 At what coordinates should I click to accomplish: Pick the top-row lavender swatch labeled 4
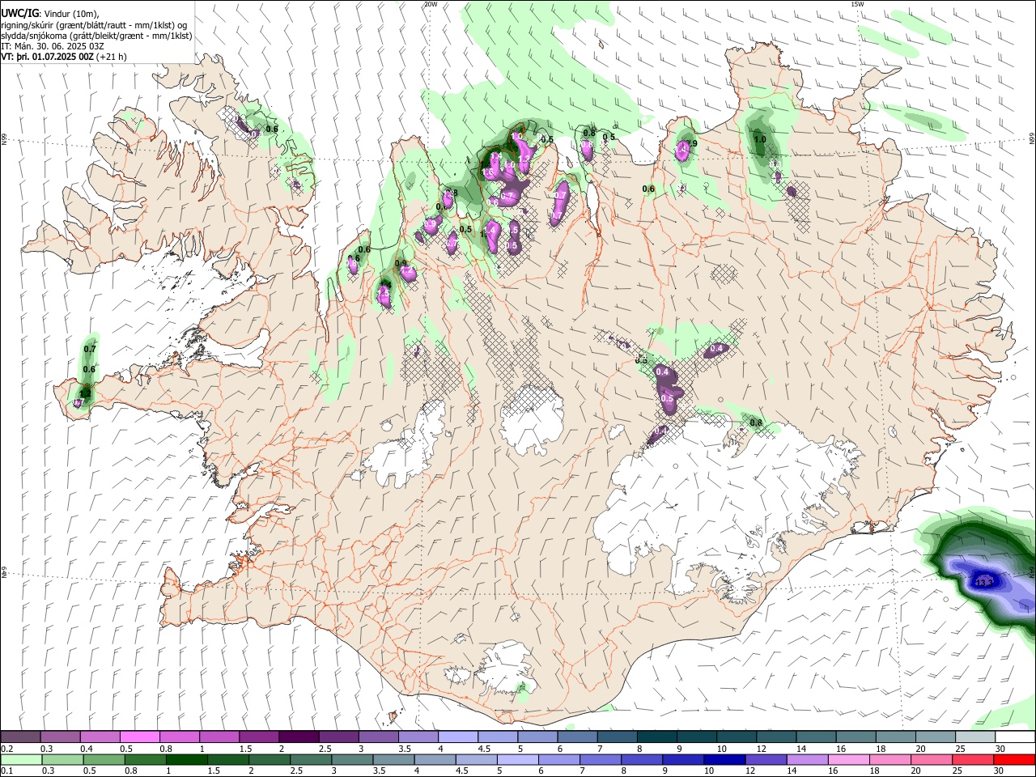click(x=456, y=737)
